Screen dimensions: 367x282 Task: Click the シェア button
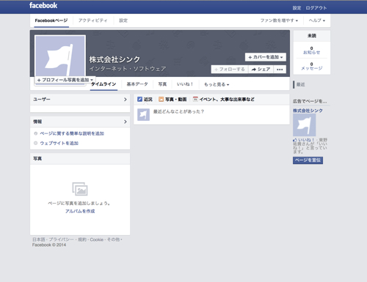[261, 70]
